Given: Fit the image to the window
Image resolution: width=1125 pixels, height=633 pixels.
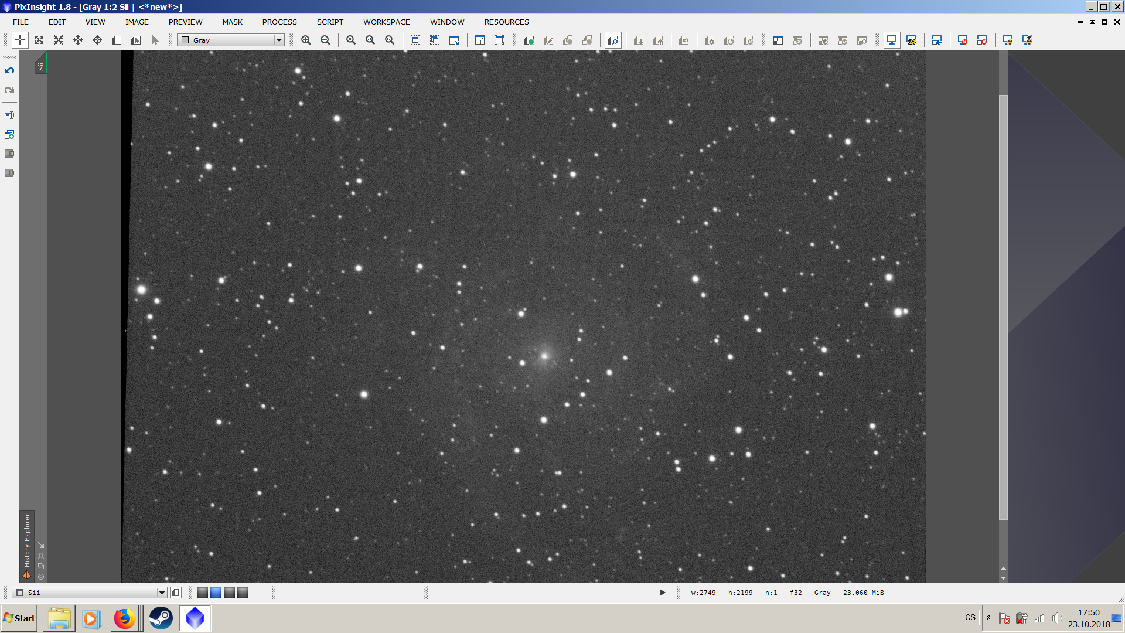Looking at the screenshot, I should pyautogui.click(x=39, y=40).
